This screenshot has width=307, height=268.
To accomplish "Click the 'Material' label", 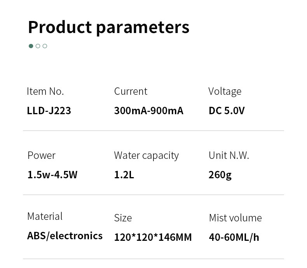I will pos(45,216).
